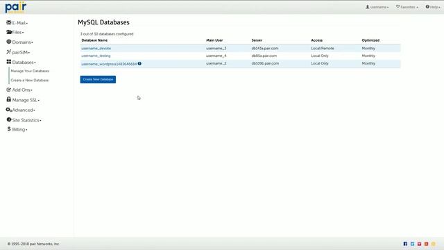Click the db85a.pair.com server cell
Viewport: 444px width, 250px height.
pyautogui.click(x=264, y=56)
